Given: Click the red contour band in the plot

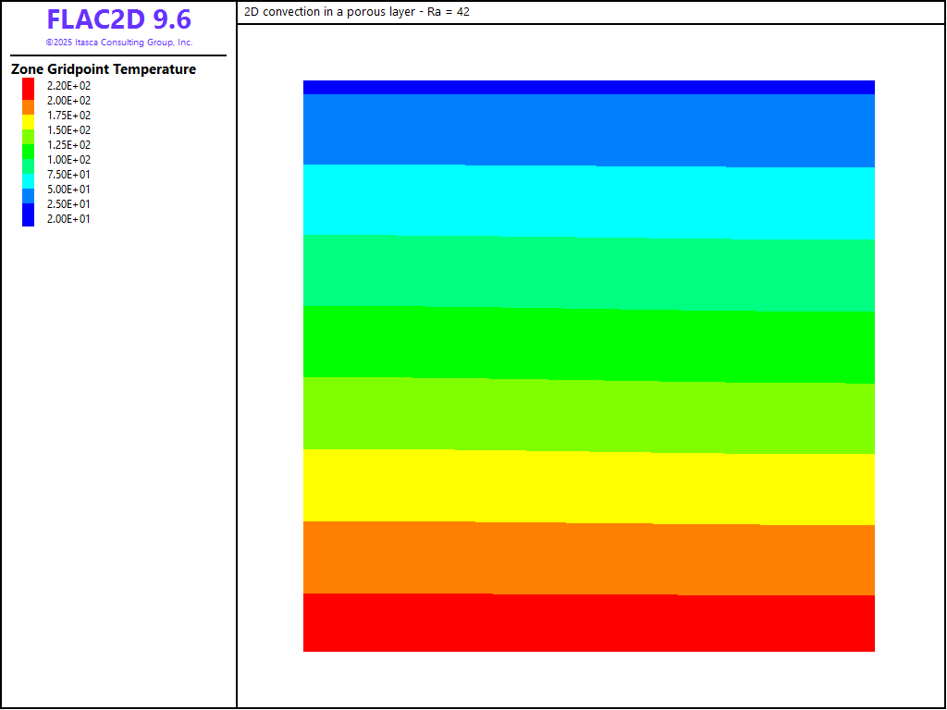Looking at the screenshot, I should click(588, 623).
